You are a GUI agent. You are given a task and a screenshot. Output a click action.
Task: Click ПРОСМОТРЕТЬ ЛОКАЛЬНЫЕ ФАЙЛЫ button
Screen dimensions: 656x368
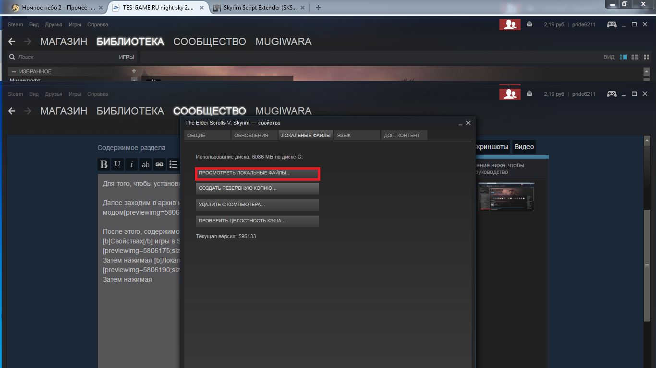(x=257, y=173)
